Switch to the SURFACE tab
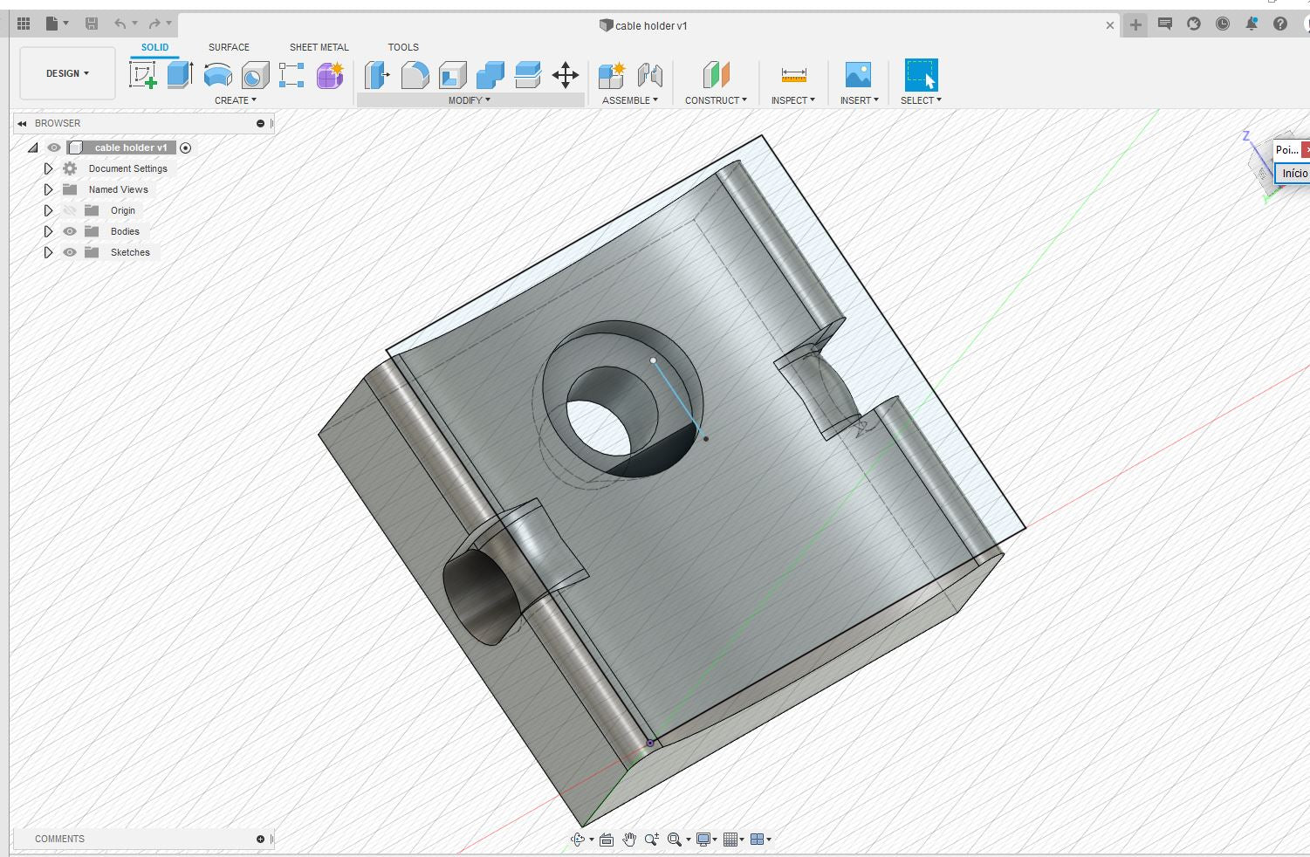Screen dimensions: 1310x857 tap(229, 47)
